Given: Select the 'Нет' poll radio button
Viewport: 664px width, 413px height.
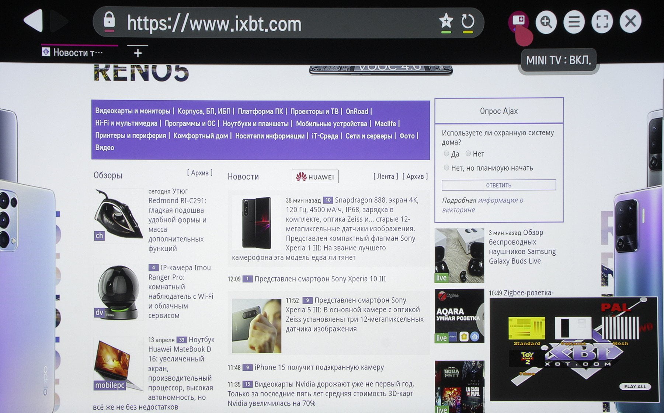Looking at the screenshot, I should click(468, 153).
